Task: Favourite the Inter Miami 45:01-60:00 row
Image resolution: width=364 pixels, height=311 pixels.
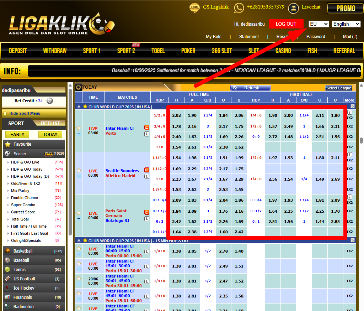Action: 79,293
